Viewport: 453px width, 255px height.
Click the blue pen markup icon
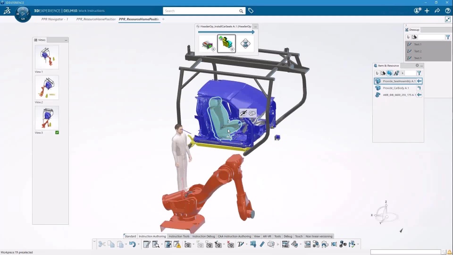pyautogui.click(x=262, y=244)
